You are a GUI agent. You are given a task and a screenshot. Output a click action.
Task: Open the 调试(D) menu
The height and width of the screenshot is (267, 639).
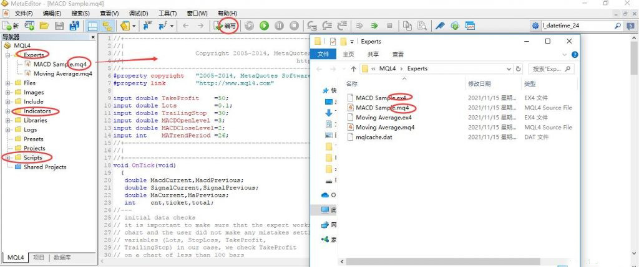pyautogui.click(x=138, y=14)
